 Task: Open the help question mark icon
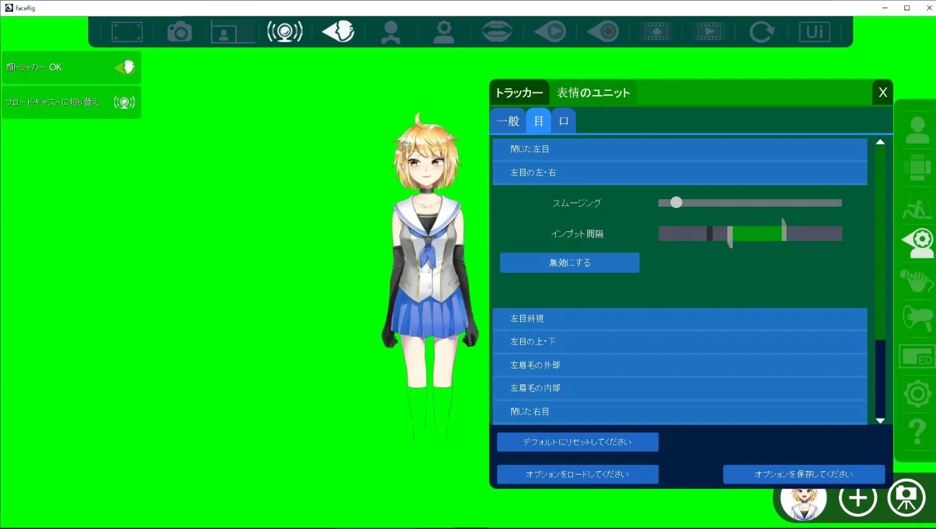click(x=916, y=433)
